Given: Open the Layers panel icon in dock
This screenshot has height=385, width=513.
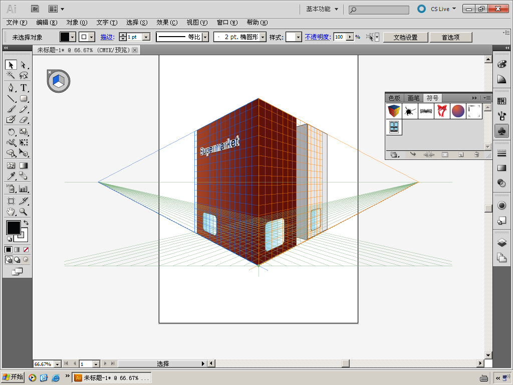Looking at the screenshot, I should (501, 243).
